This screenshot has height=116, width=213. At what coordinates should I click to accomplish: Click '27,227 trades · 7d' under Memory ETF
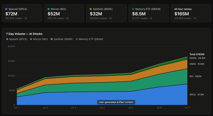(x=142, y=18)
